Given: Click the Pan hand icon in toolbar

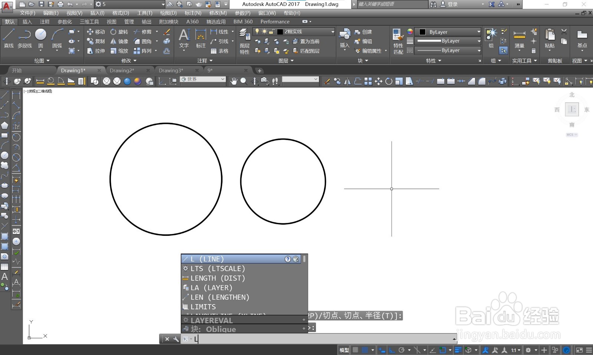Looking at the screenshot, I should (234, 81).
